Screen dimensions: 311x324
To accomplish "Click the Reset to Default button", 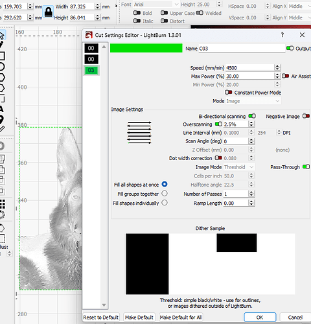I will tap(101, 318).
